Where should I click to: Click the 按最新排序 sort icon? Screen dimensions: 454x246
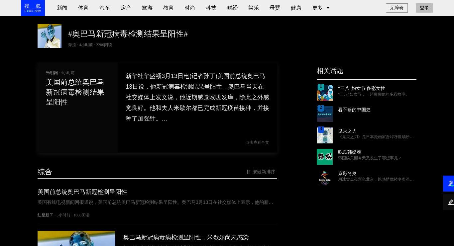[x=248, y=172]
